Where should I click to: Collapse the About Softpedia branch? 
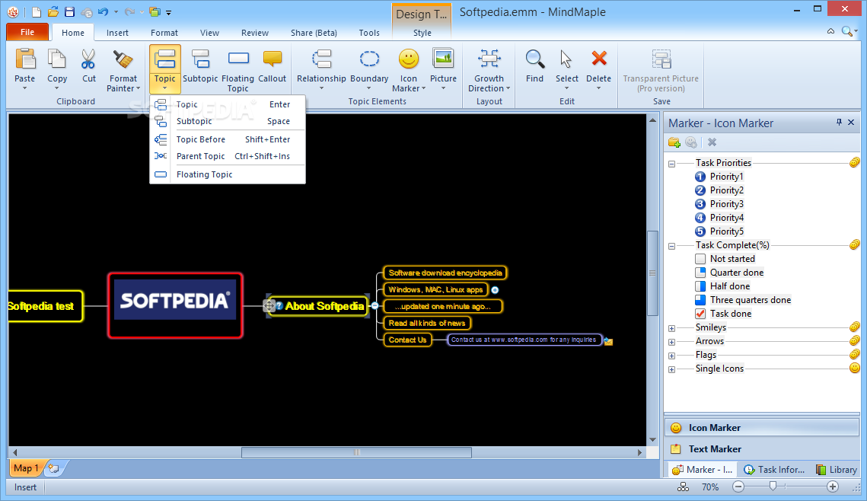(375, 306)
